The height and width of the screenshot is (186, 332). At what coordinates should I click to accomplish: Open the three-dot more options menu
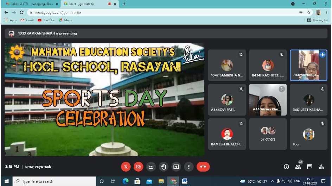(x=189, y=167)
